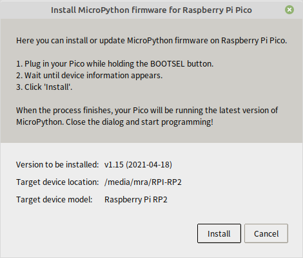Cancel the firmware installation dialog
The width and height of the screenshot is (303, 258).
coord(266,233)
